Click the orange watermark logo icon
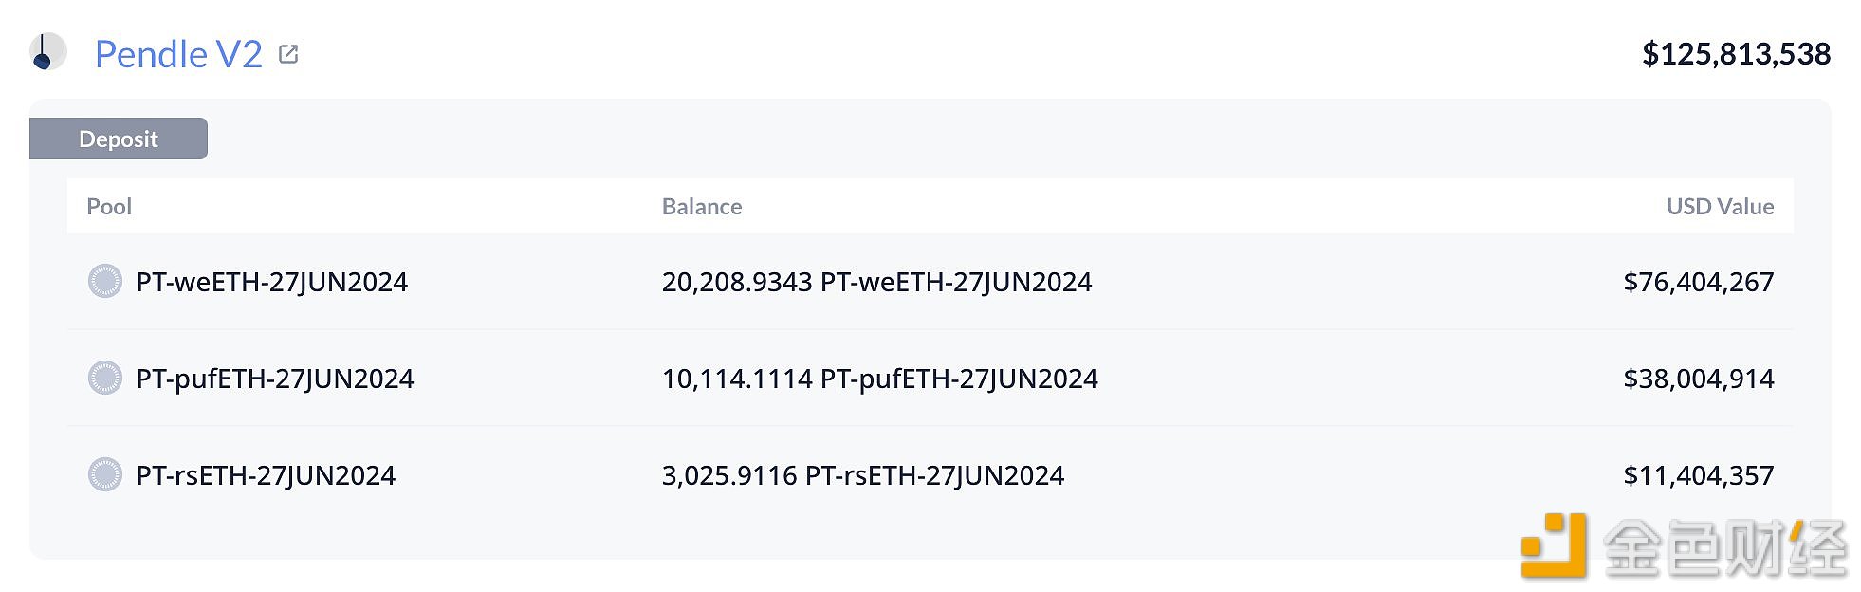The width and height of the screenshot is (1861, 592). (x=1554, y=546)
